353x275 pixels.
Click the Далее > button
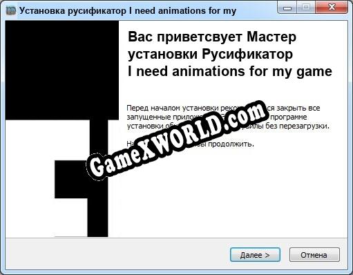click(255, 255)
